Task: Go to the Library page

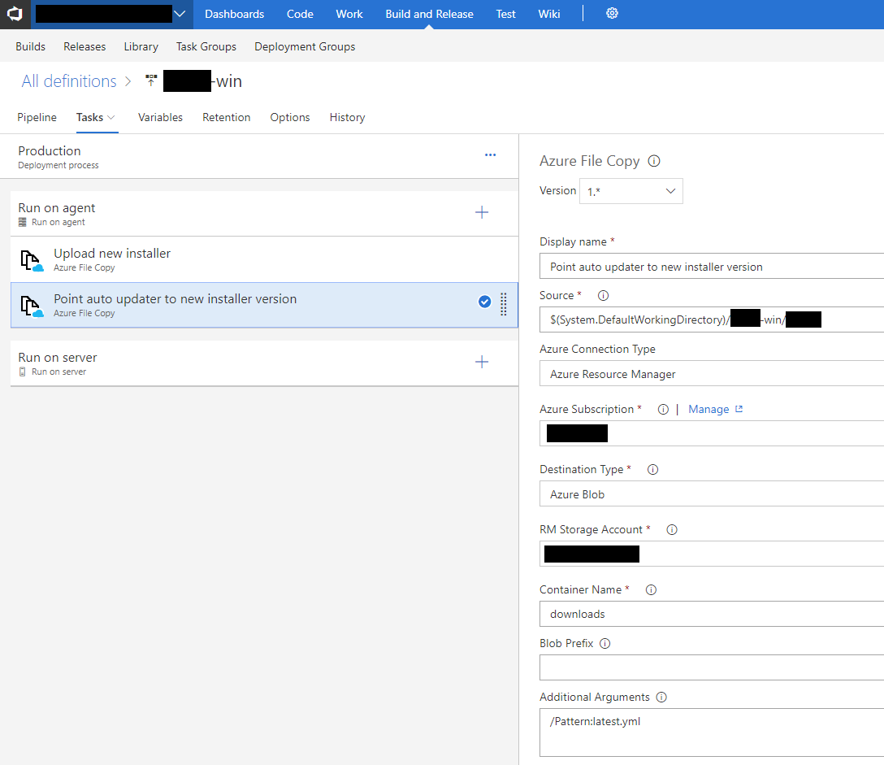Action: [141, 47]
